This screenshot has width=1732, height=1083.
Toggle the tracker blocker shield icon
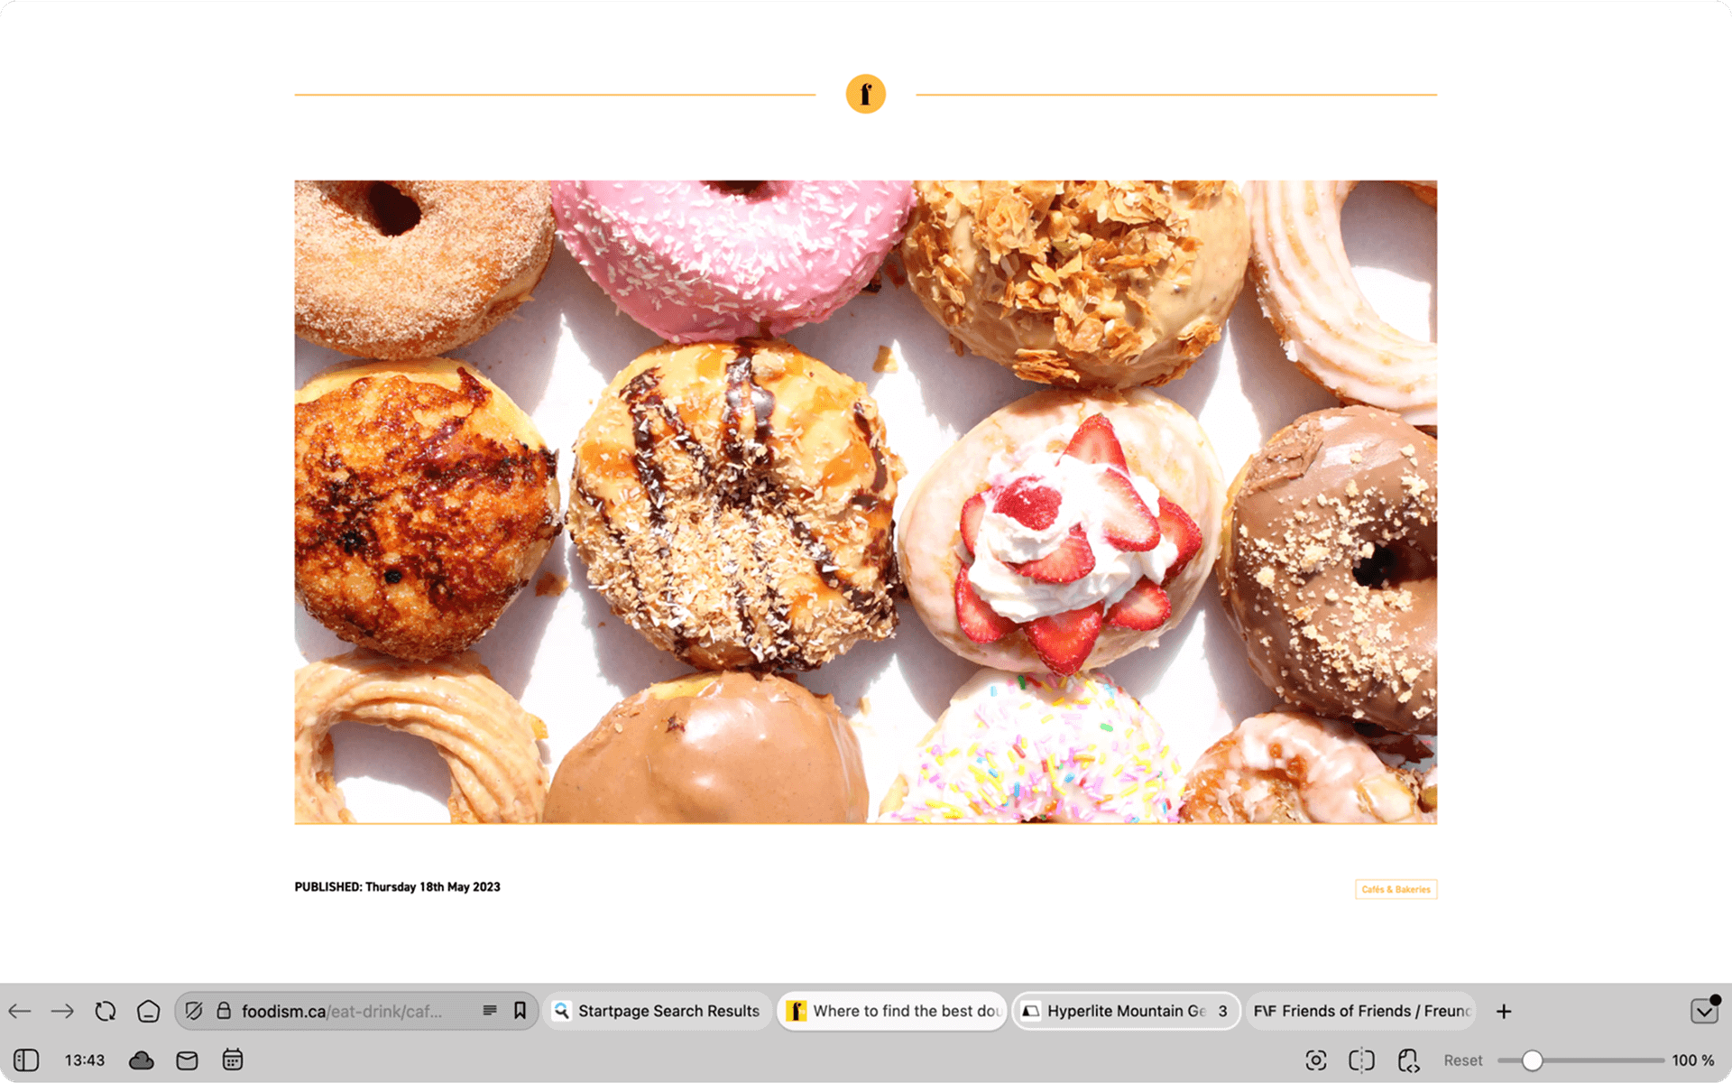193,1011
